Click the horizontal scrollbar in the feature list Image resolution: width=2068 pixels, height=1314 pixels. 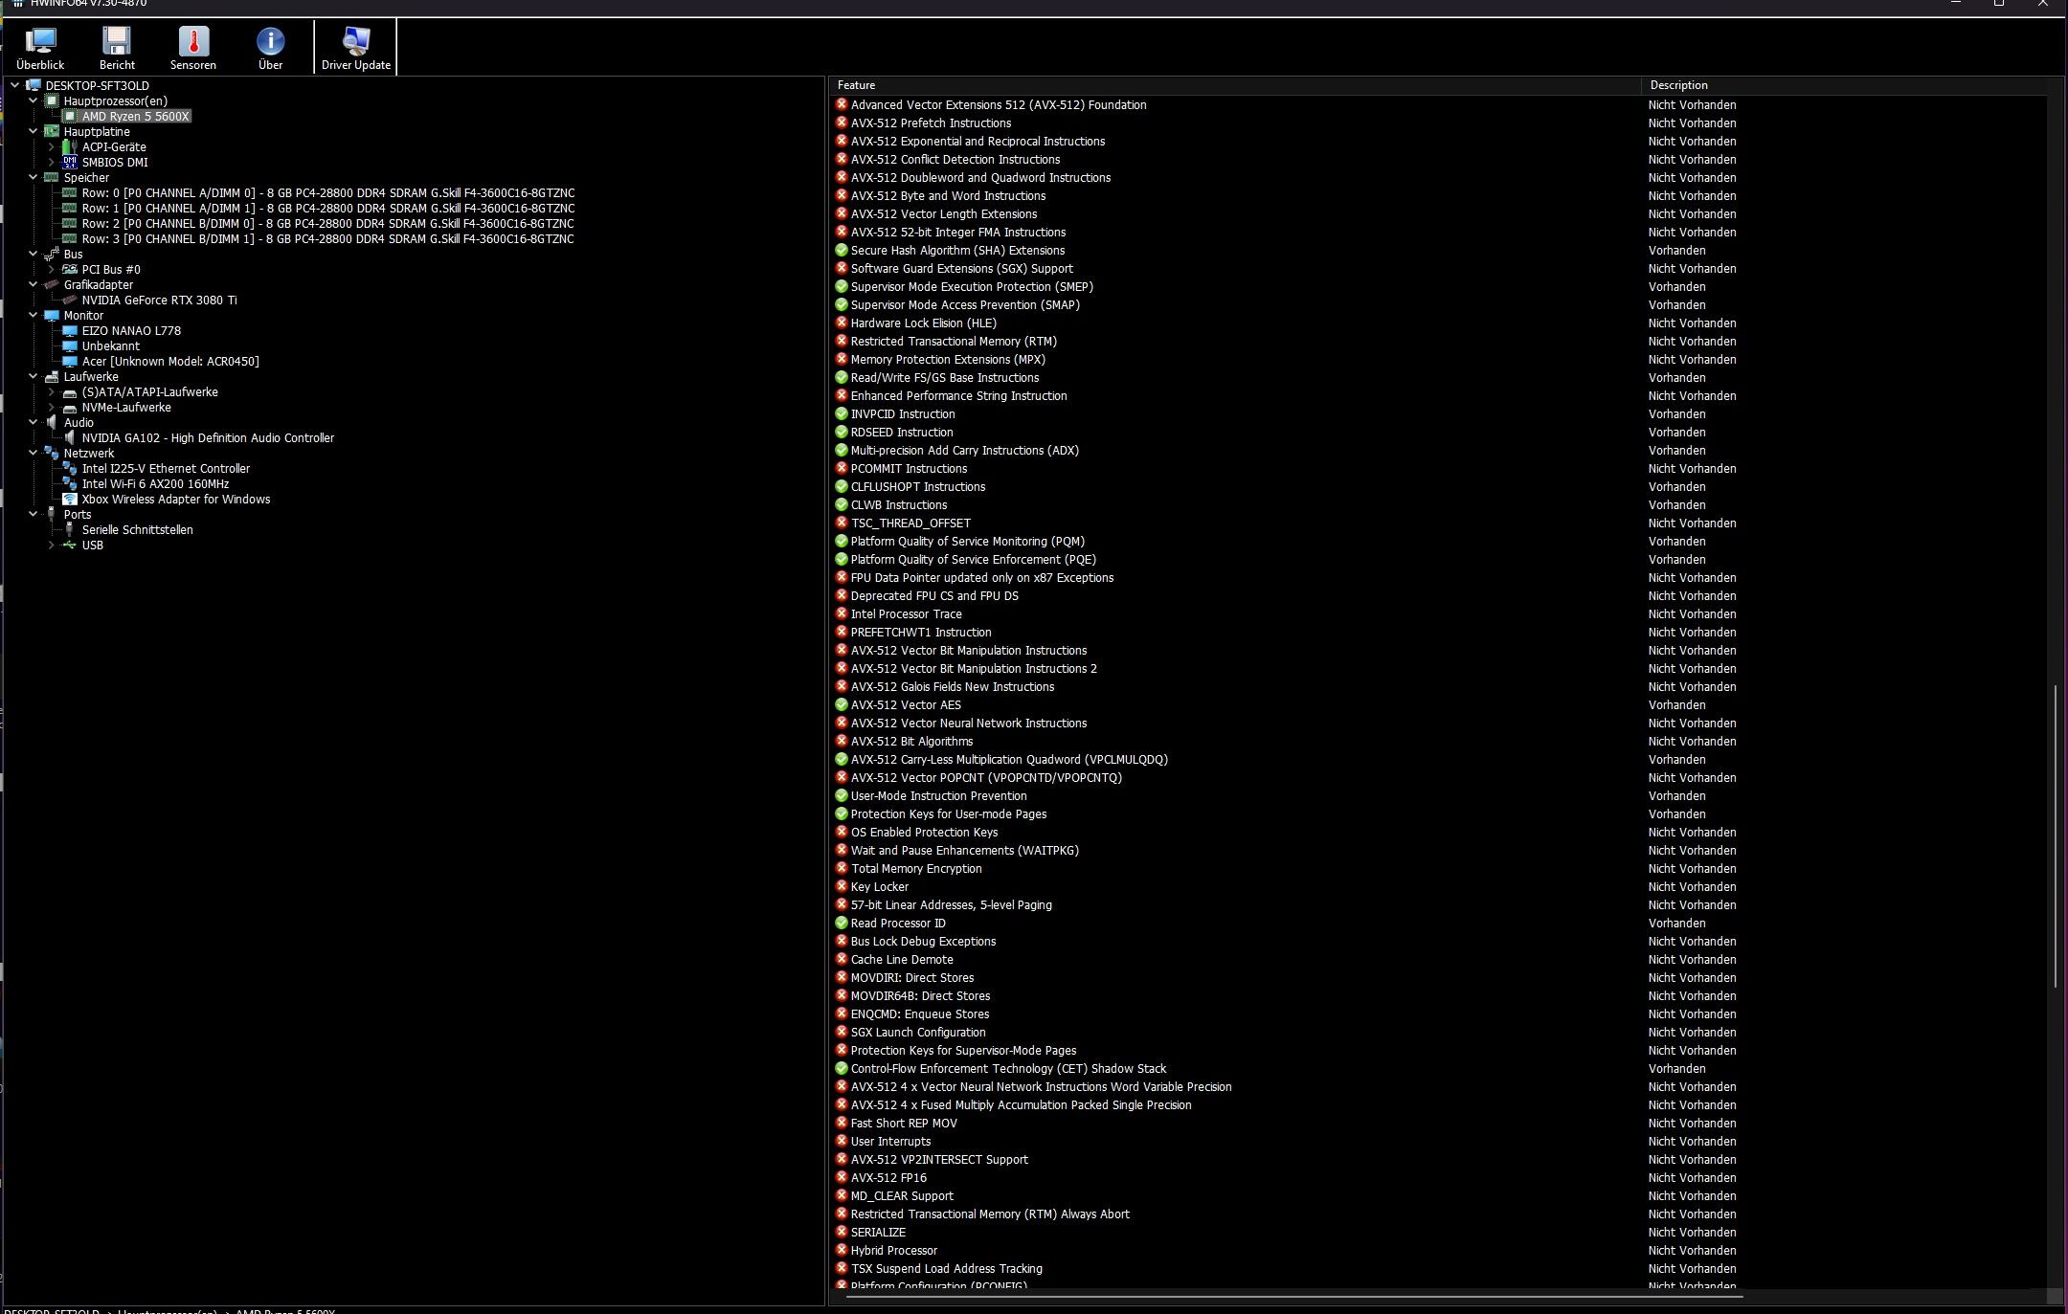(x=1294, y=1297)
